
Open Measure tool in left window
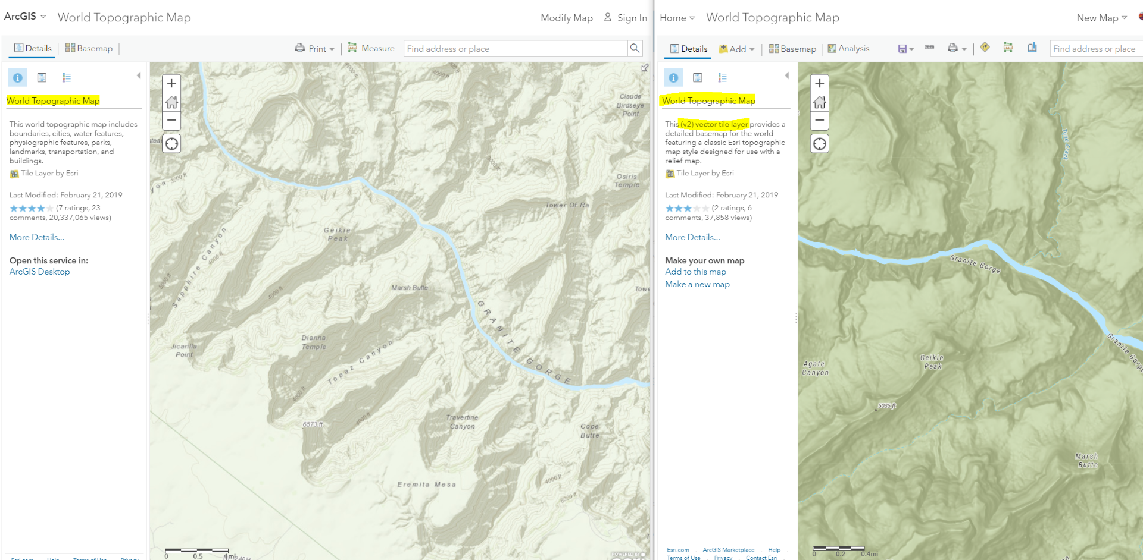click(x=371, y=48)
